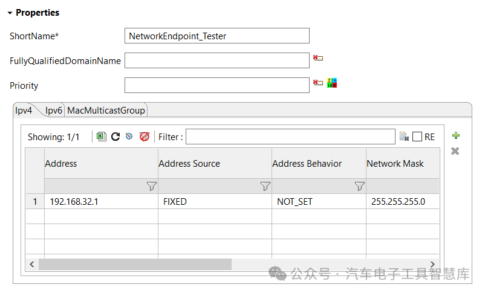Open Address column filter funnel

coord(152,186)
